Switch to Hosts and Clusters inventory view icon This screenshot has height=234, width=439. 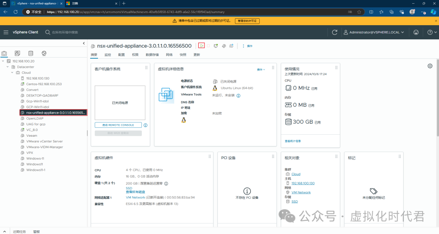(4, 53)
